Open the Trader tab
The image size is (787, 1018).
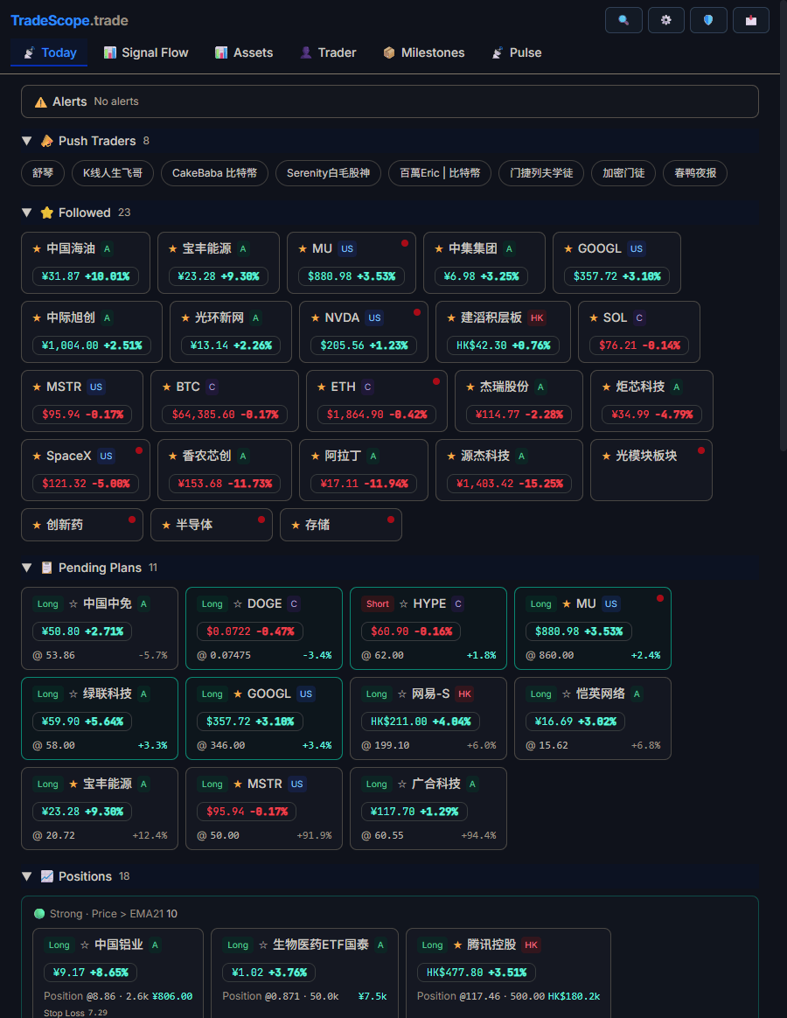click(x=328, y=52)
